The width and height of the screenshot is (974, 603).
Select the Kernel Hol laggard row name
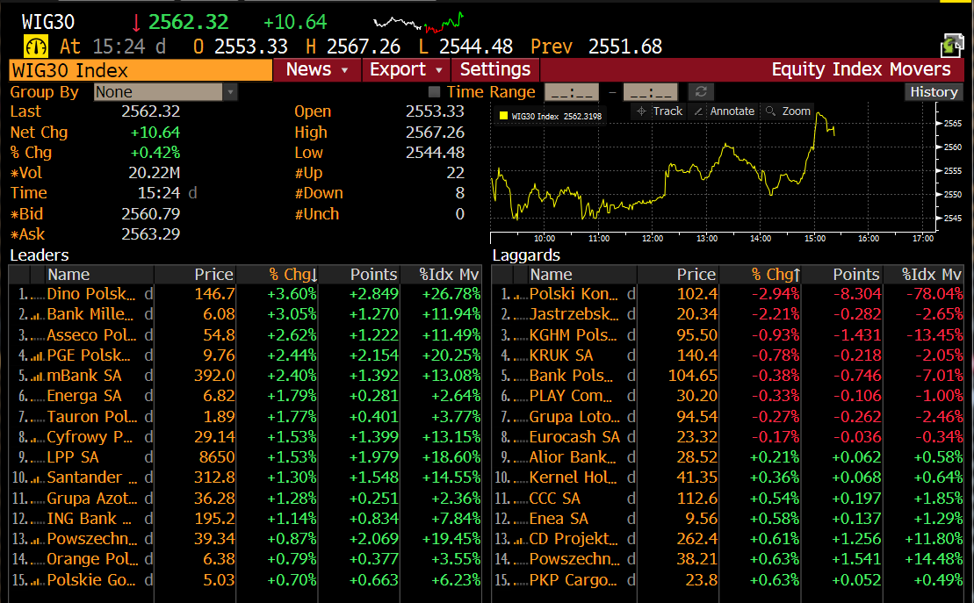(x=573, y=477)
